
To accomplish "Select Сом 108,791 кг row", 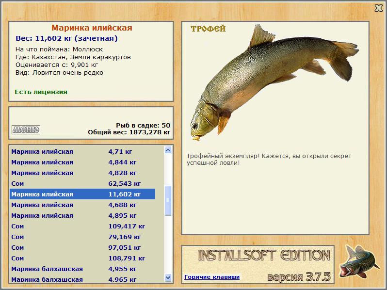I will pos(82,258).
